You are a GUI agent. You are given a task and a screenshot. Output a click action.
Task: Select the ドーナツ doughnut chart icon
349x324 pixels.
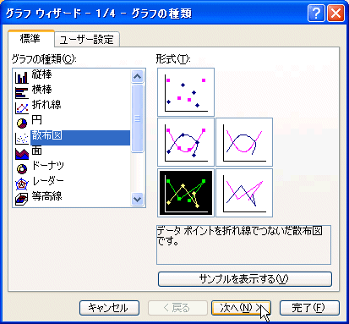22,169
